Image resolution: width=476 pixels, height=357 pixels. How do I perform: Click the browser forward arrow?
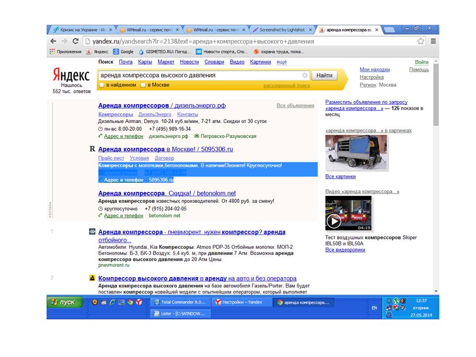point(64,41)
